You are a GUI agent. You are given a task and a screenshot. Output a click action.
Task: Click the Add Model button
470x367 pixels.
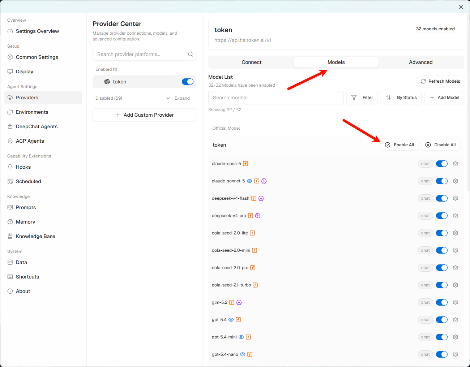[444, 98]
